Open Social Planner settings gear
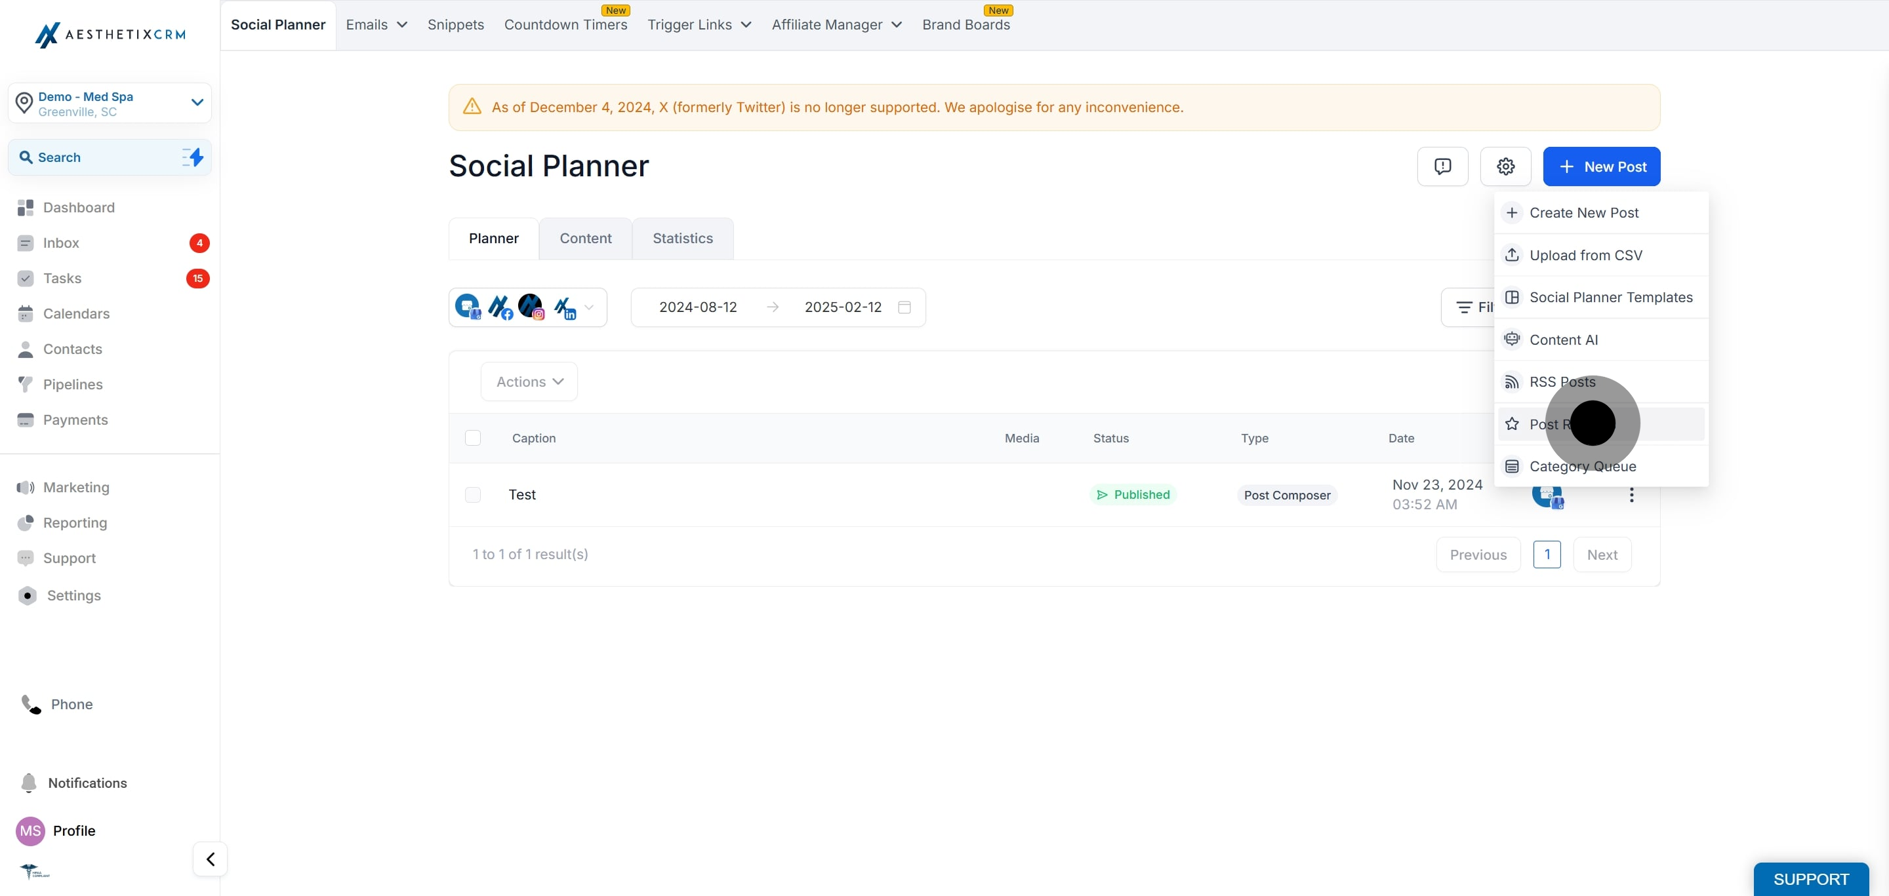Viewport: 1889px width, 896px height. 1505,166
